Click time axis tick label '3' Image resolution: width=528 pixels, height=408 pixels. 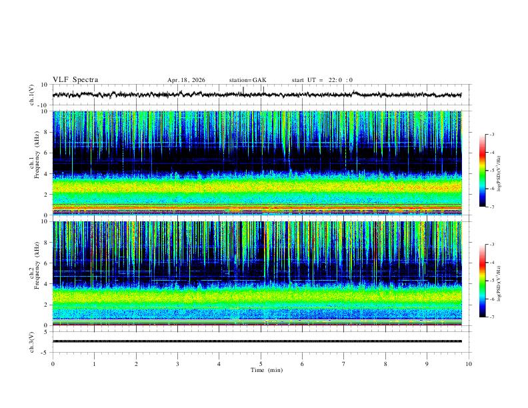pos(178,364)
